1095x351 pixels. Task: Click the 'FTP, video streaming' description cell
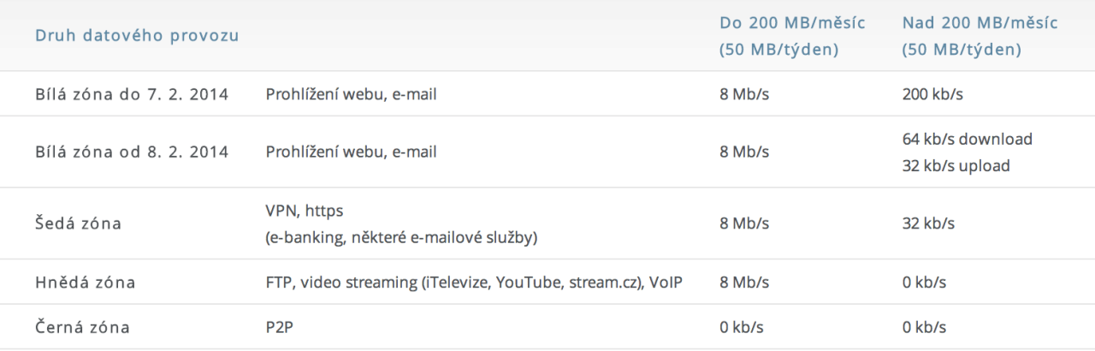tap(474, 283)
